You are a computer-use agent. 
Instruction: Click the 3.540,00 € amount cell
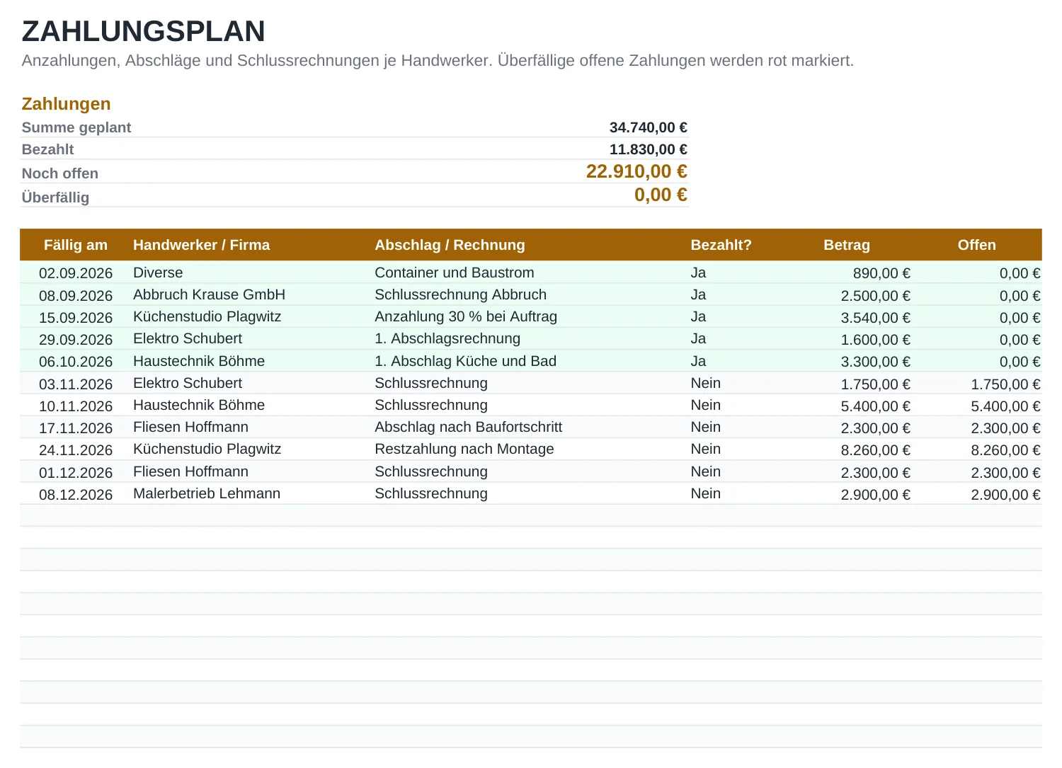[876, 318]
